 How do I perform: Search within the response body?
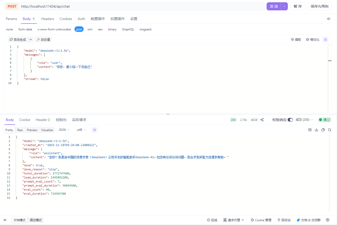(x=330, y=130)
